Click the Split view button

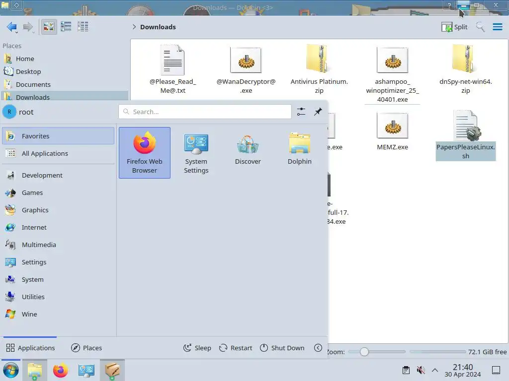(x=454, y=27)
